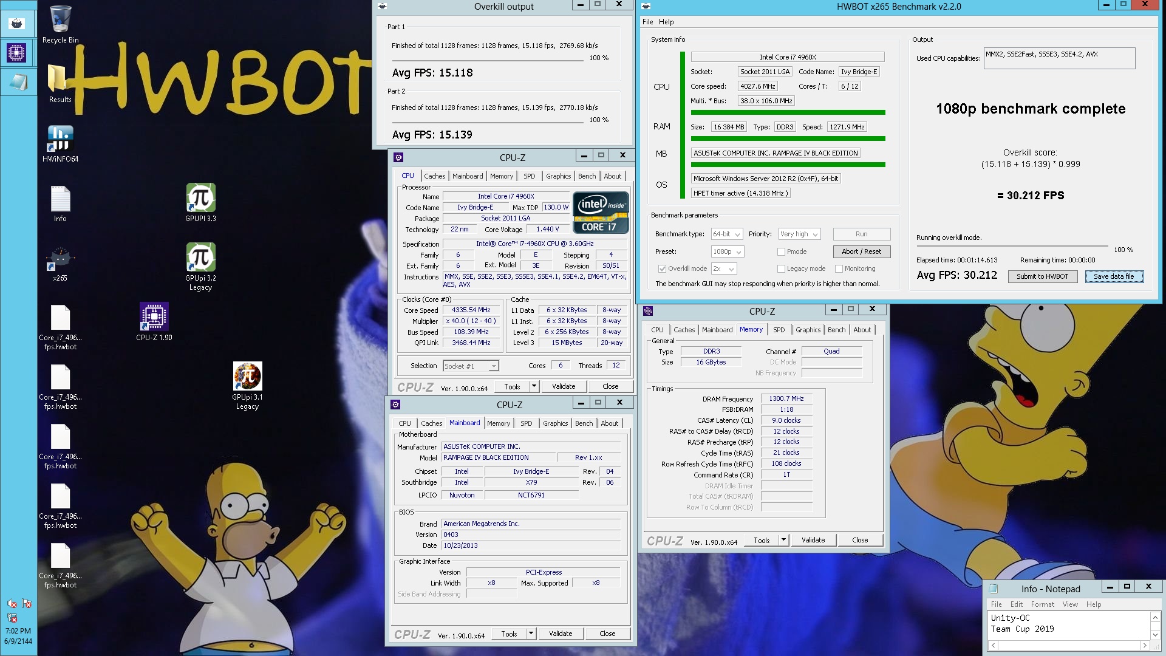The height and width of the screenshot is (656, 1166).
Task: Launch HWiNFO64 desktop shortcut
Action: (x=60, y=143)
